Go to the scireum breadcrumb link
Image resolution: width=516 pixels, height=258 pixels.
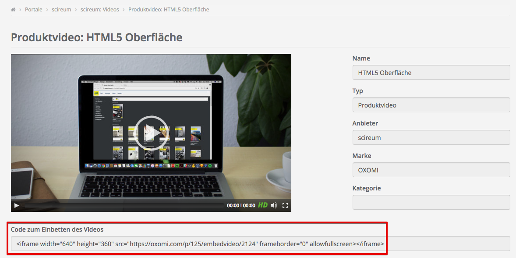pyautogui.click(x=61, y=9)
